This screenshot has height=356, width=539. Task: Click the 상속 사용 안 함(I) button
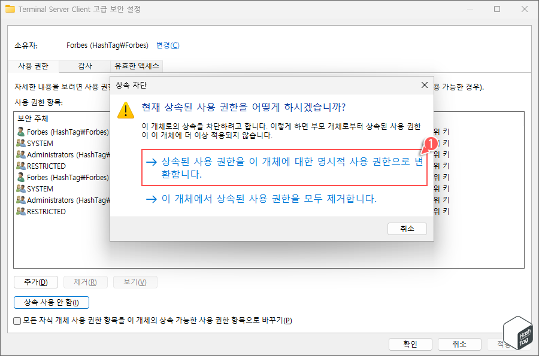pos(51,302)
